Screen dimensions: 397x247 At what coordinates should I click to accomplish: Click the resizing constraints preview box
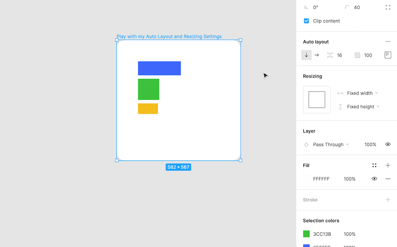[317, 99]
